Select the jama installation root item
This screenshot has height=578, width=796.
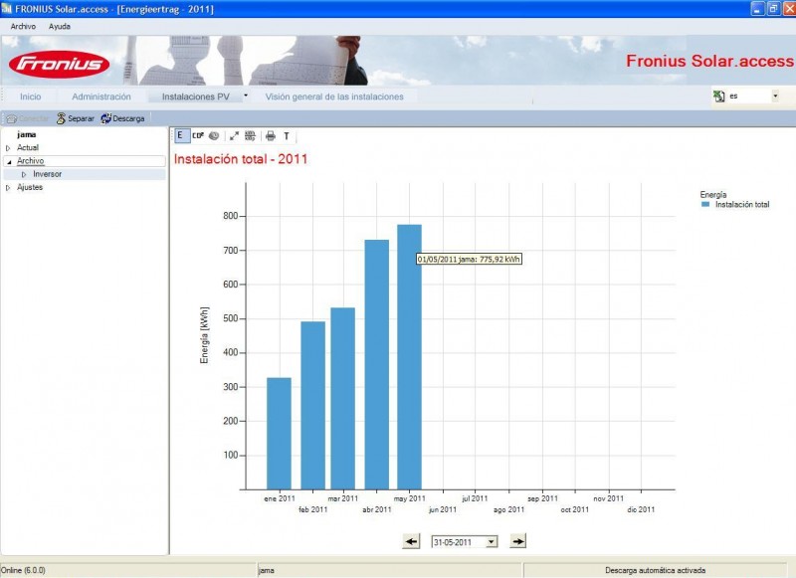pos(26,134)
